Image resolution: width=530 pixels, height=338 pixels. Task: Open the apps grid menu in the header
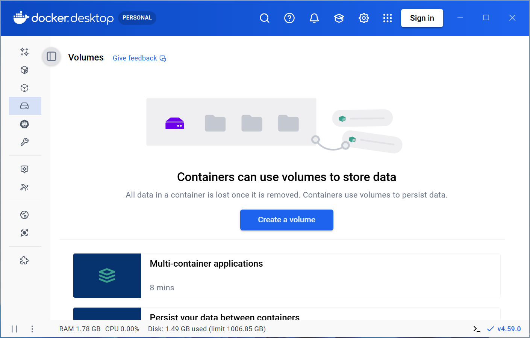pos(388,18)
